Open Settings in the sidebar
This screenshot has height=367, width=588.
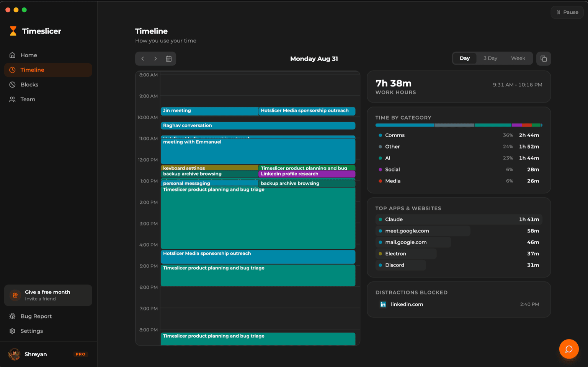[48, 331]
